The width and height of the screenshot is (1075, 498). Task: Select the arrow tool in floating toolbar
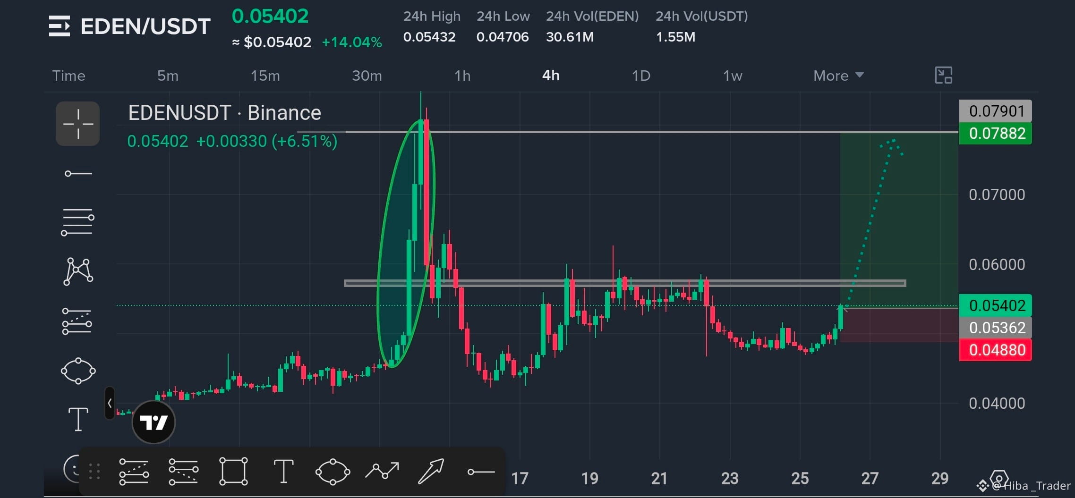click(x=431, y=471)
